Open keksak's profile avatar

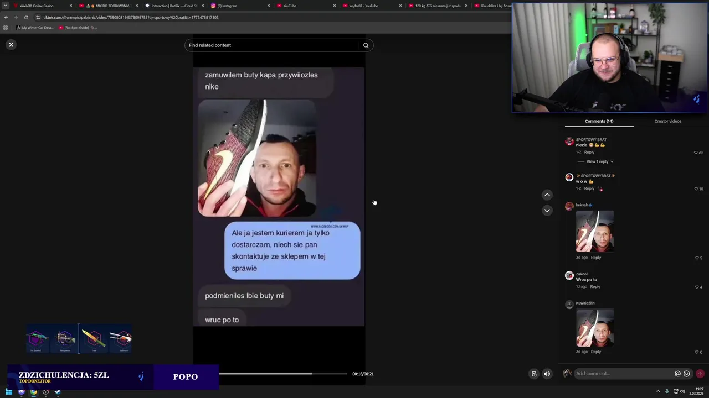569,207
